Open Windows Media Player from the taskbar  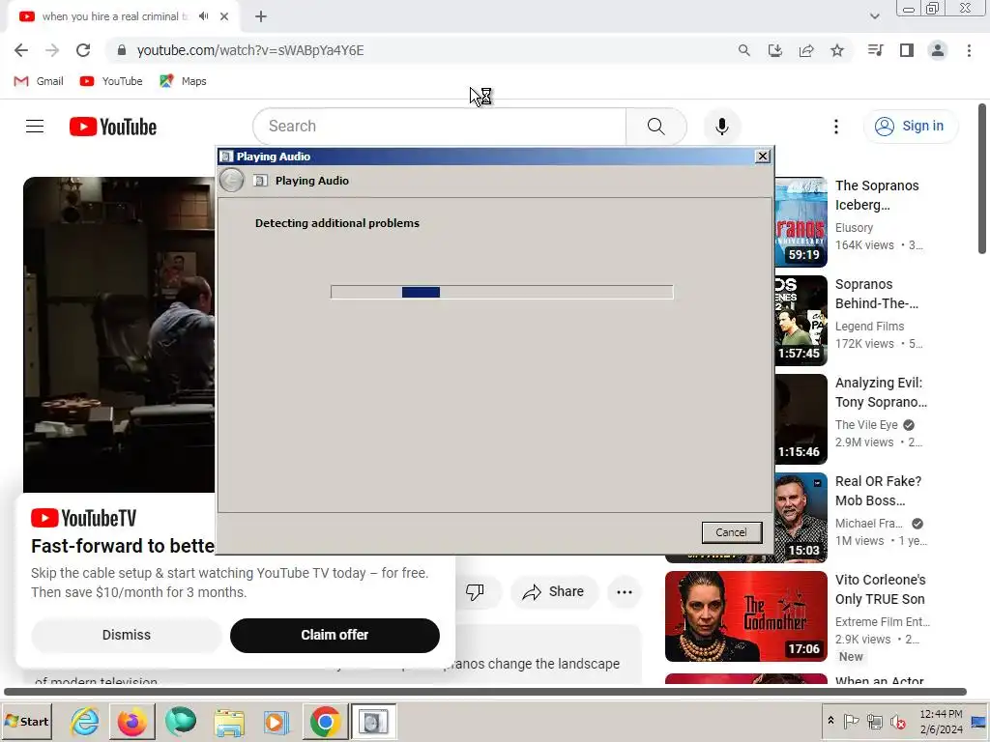pyautogui.click(x=277, y=722)
